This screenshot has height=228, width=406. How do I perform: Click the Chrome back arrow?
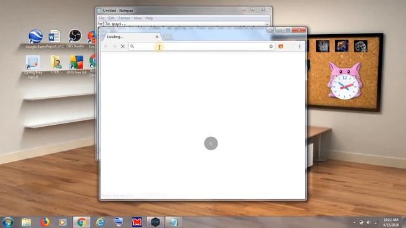pyautogui.click(x=106, y=46)
